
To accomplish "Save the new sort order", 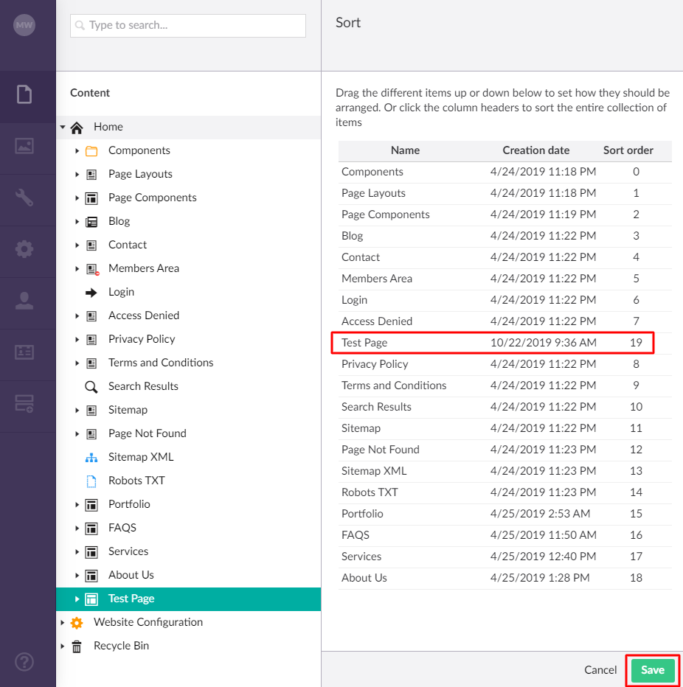I will [653, 670].
